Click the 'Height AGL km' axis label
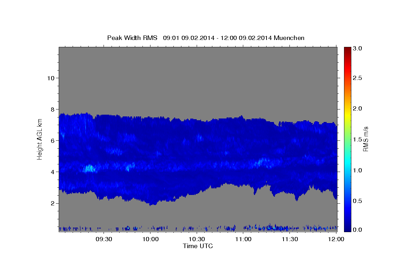 [40, 139]
